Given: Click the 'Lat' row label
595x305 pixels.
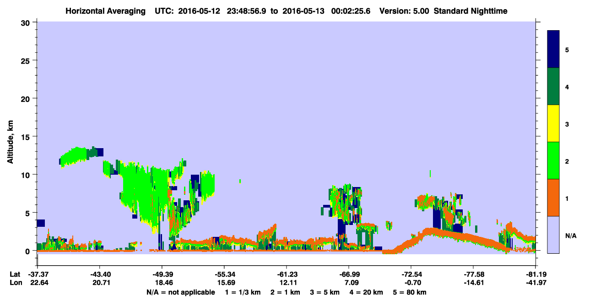Looking at the screenshot, I should click(x=15, y=274).
